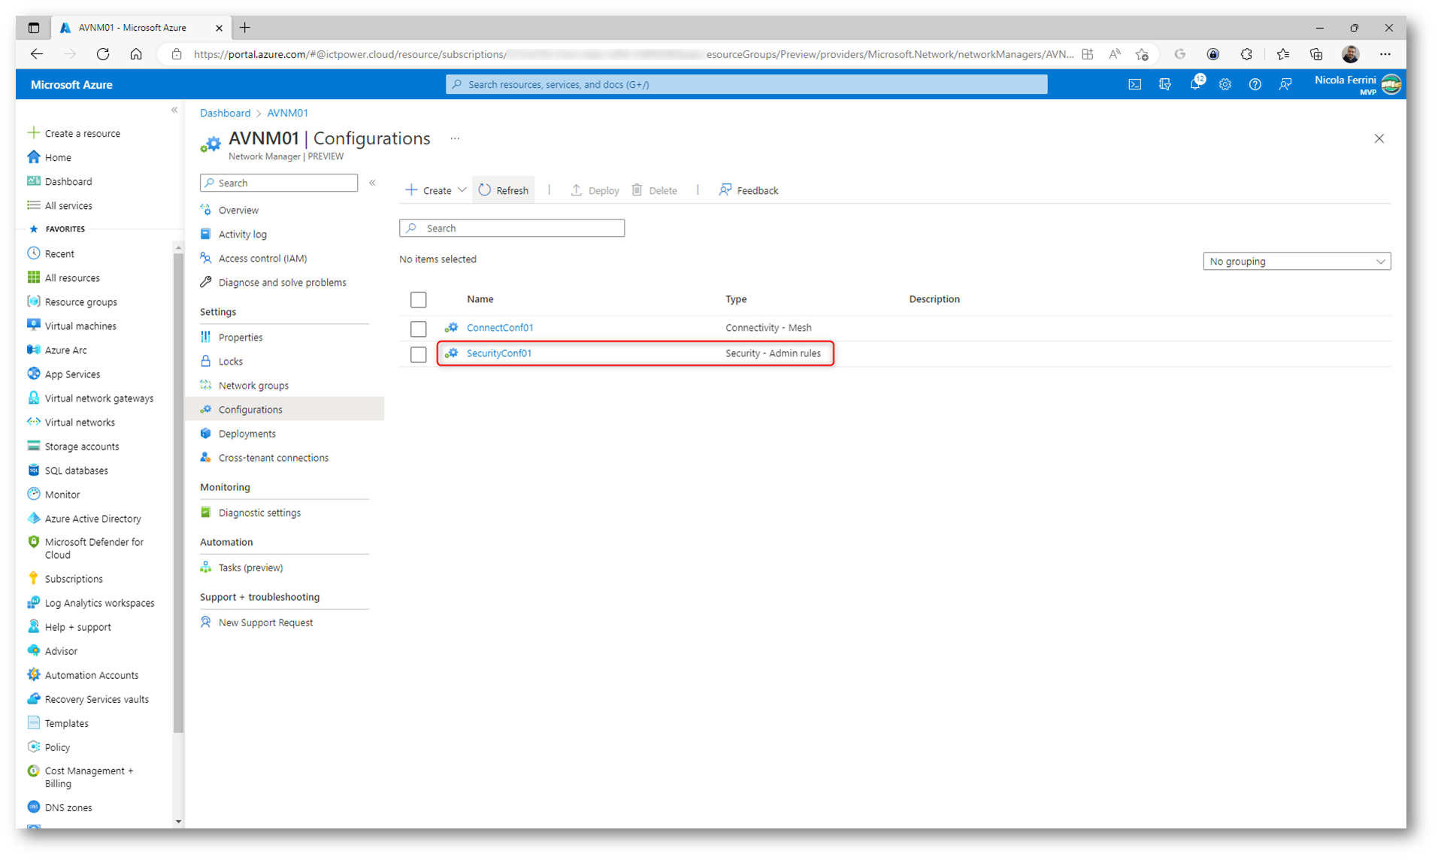Click the directories and subscriptions filter icon
1438x860 pixels.
(1164, 85)
